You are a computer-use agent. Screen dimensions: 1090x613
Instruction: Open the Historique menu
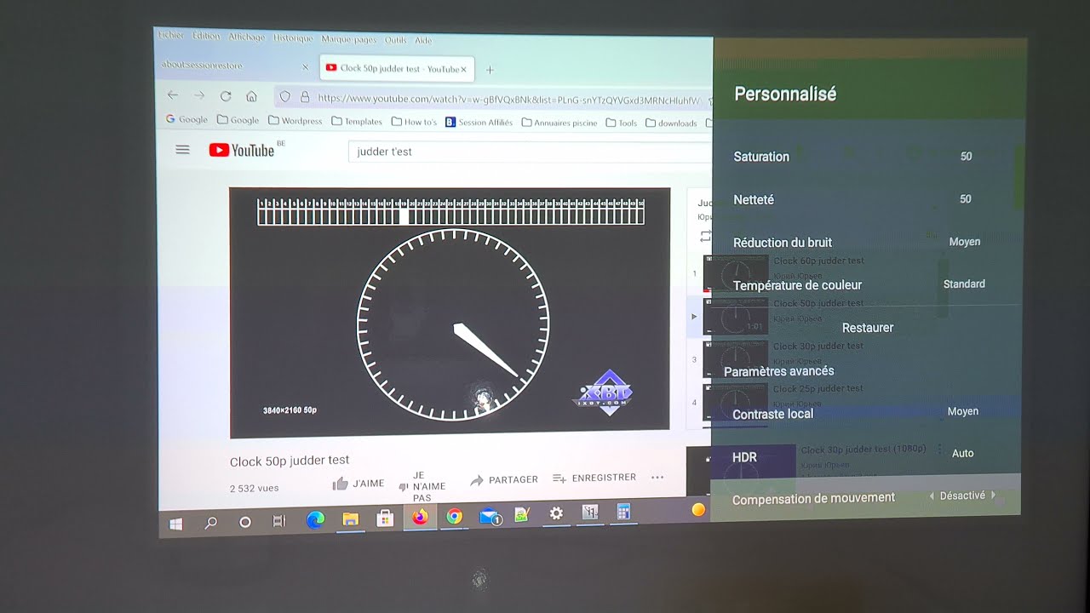293,38
